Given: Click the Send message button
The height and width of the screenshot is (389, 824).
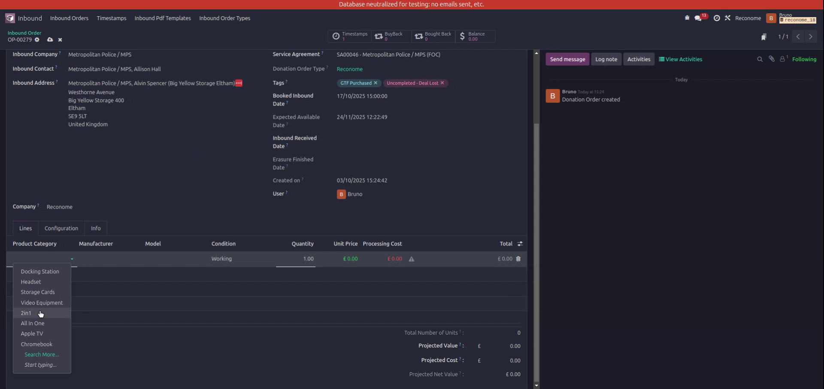Looking at the screenshot, I should 567,59.
